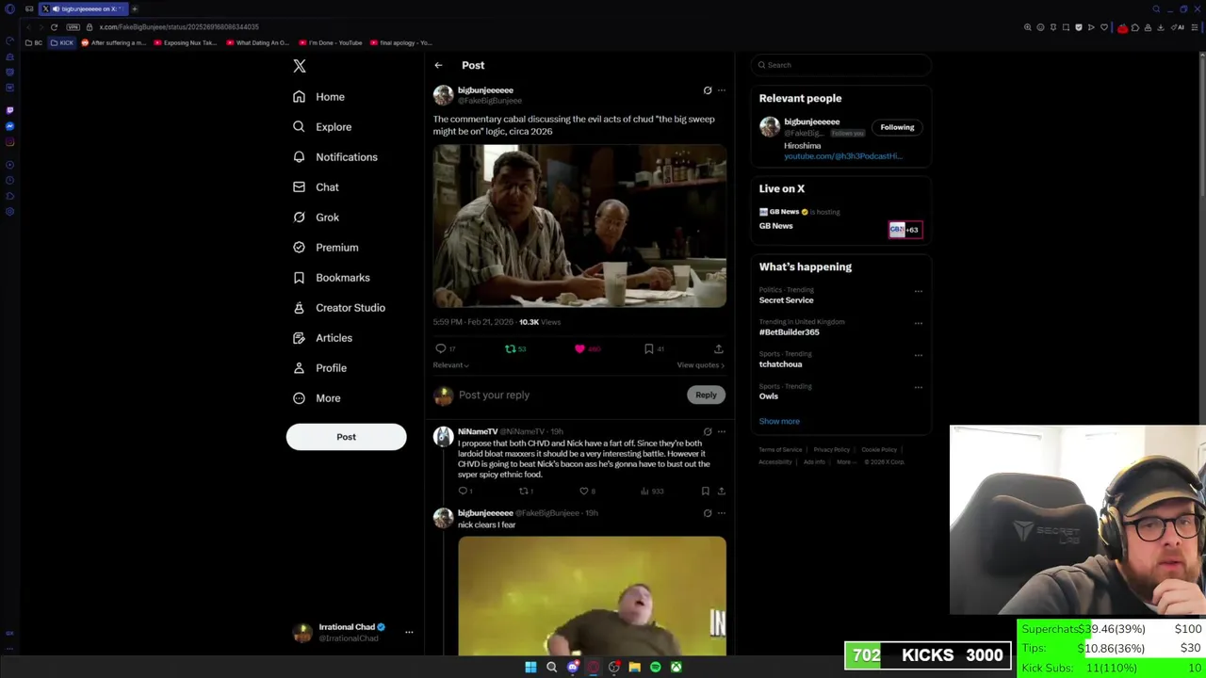Click the X Search box
This screenshot has height=678, width=1206.
tap(841, 65)
